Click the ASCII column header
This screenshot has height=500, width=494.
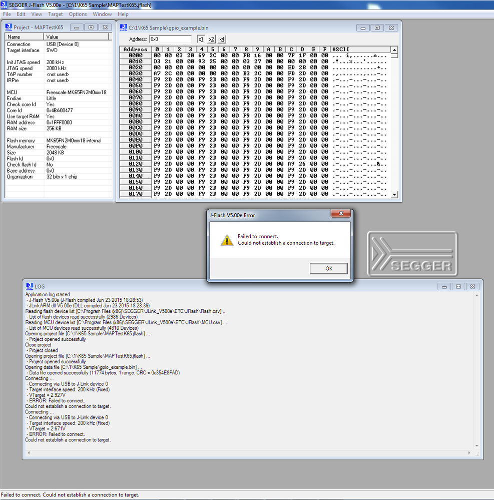(x=360, y=50)
